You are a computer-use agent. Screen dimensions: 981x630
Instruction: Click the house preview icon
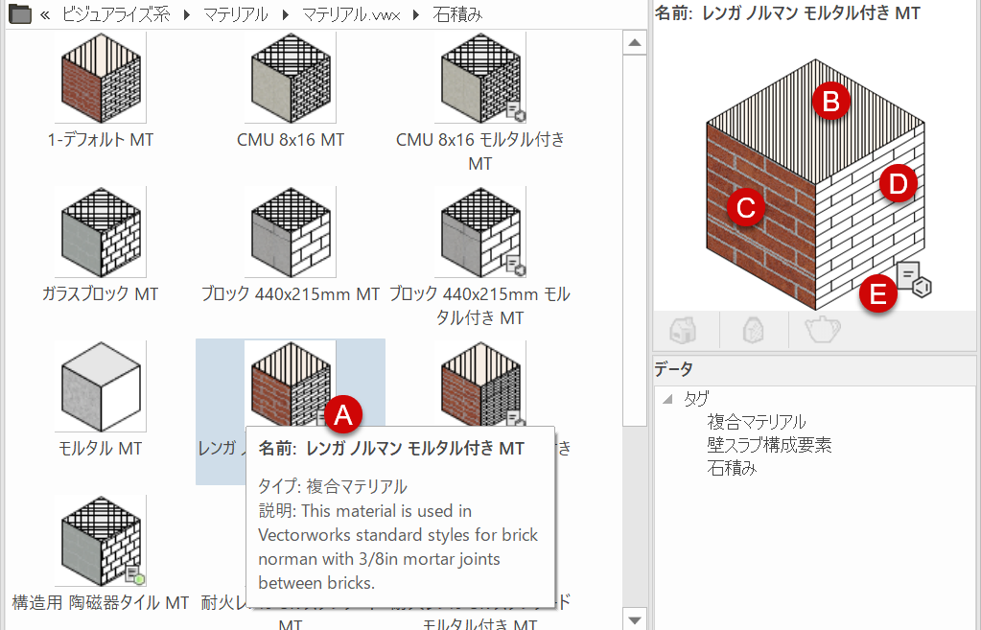coord(685,329)
